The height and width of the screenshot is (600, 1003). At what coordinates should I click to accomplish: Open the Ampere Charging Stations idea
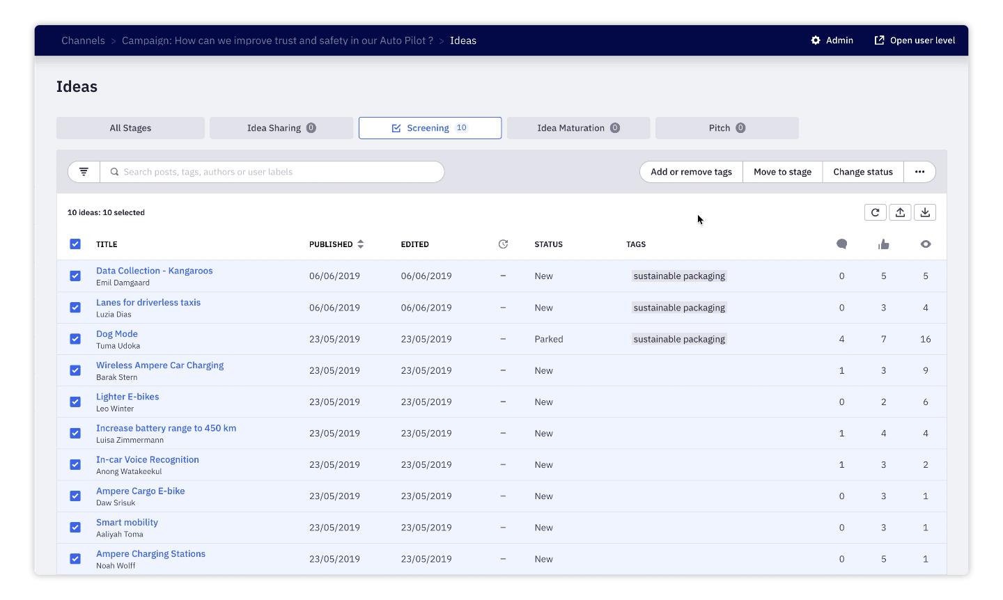click(150, 554)
